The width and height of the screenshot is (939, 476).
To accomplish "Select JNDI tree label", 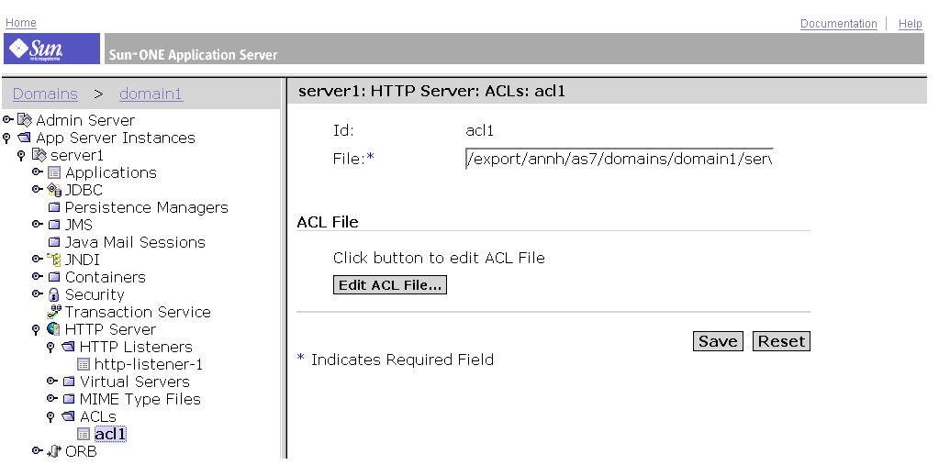I will (x=83, y=260).
